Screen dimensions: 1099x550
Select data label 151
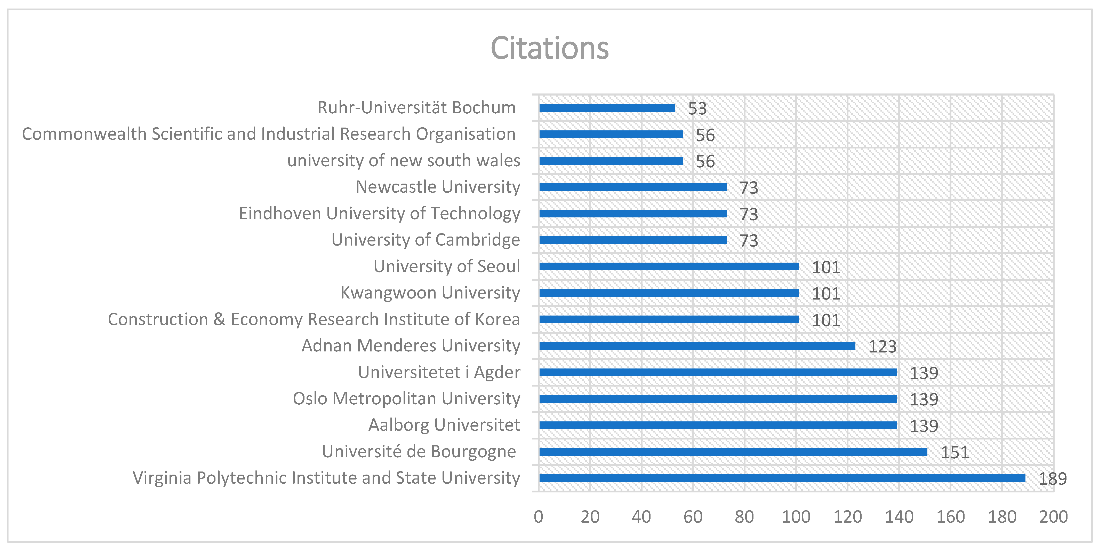click(954, 452)
